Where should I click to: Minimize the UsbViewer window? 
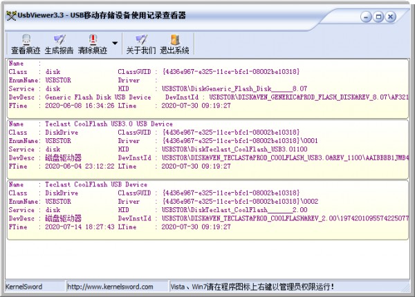coord(367,17)
